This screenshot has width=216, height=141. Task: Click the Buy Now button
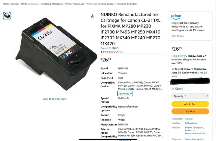(190, 111)
